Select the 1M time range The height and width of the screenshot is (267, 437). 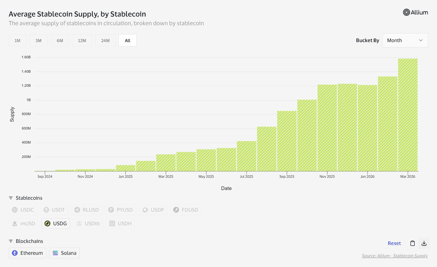pyautogui.click(x=17, y=41)
